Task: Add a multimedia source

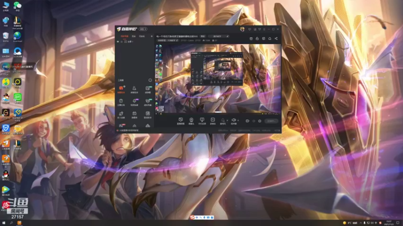Action: [213, 121]
